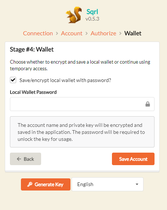Click the Back button
The width and height of the screenshot is (167, 210).
point(25,159)
